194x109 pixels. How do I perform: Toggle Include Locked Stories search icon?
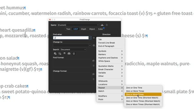click(x=60, y=54)
